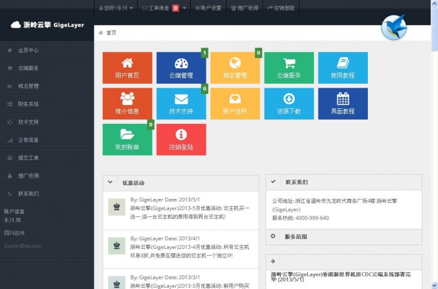The image size is (438, 289).
Task: Select 推广返佣 in the sidebar
Action: (47, 176)
